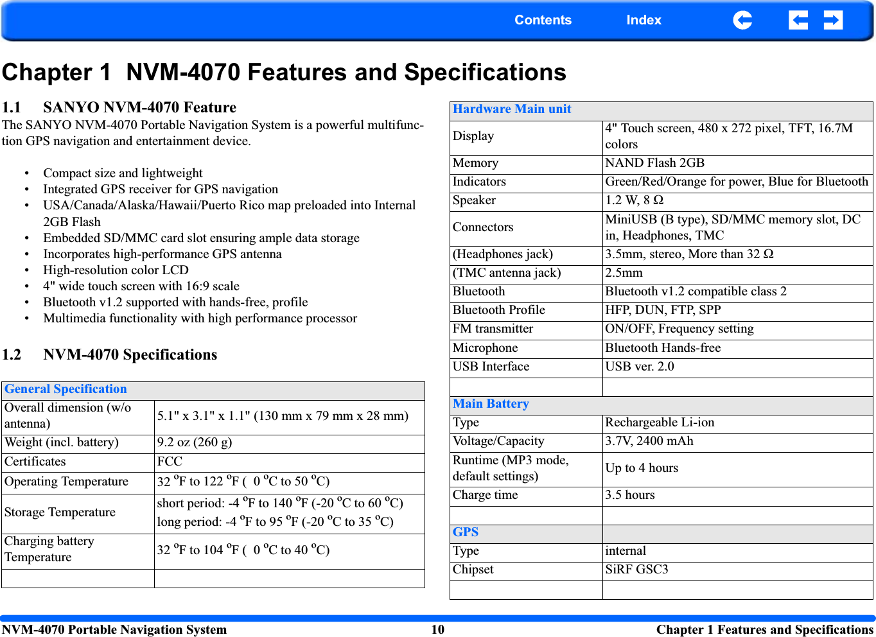Select the bullet 'Integrated GPS receiver for GPS navigation'
This screenshot has width=876, height=637.
(161, 189)
